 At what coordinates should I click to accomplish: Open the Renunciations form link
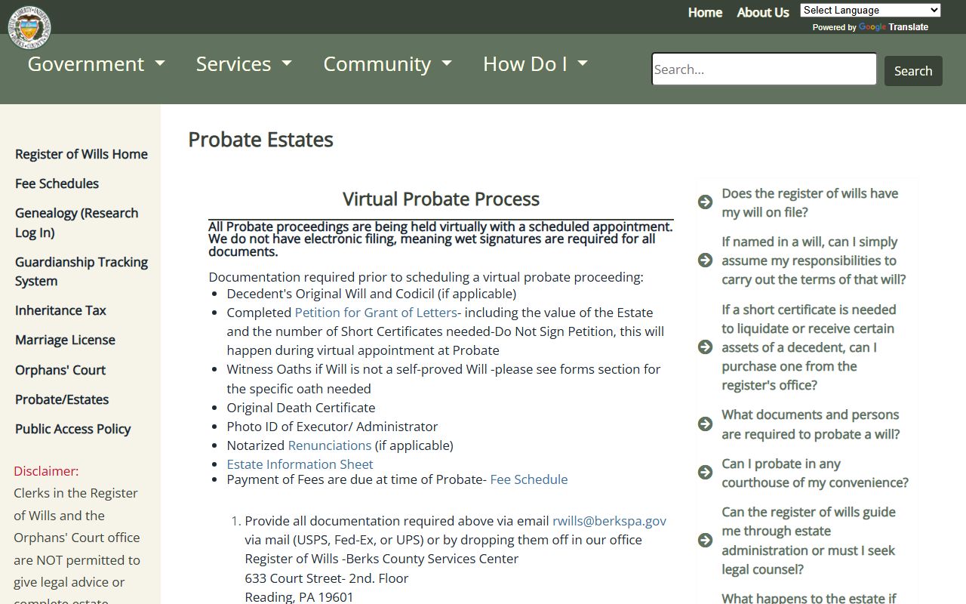pos(329,445)
